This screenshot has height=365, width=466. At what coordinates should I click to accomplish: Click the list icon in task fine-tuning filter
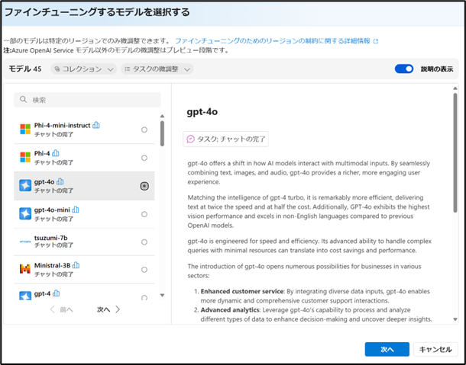(128, 69)
